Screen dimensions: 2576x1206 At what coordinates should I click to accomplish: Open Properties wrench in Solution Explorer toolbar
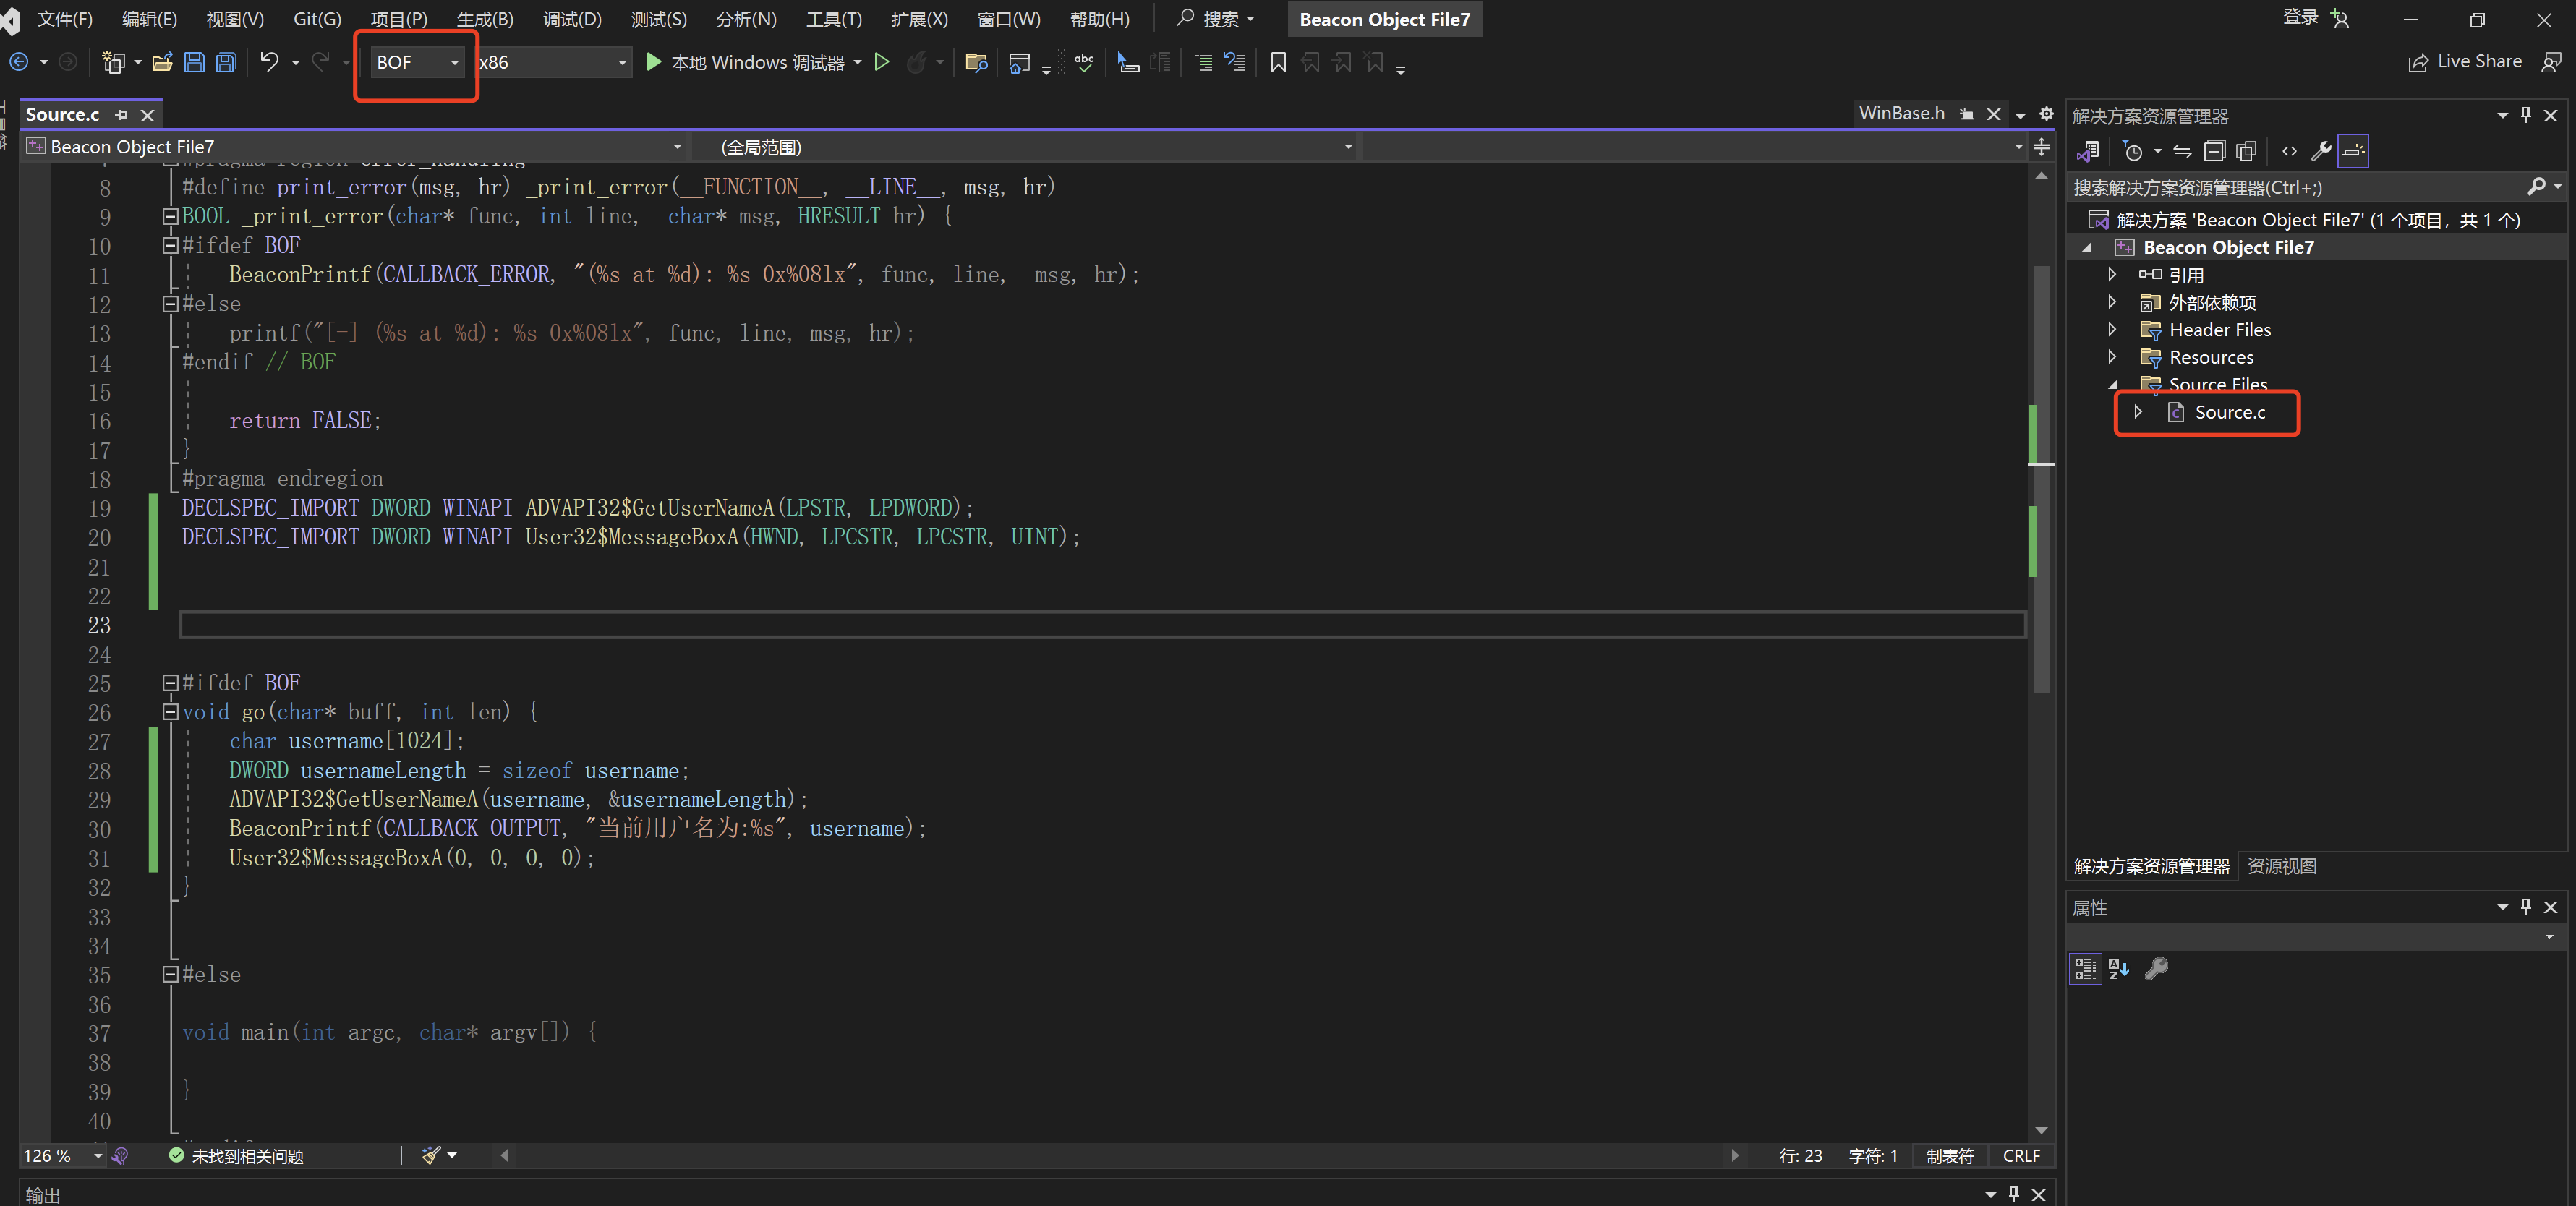pyautogui.click(x=2321, y=151)
